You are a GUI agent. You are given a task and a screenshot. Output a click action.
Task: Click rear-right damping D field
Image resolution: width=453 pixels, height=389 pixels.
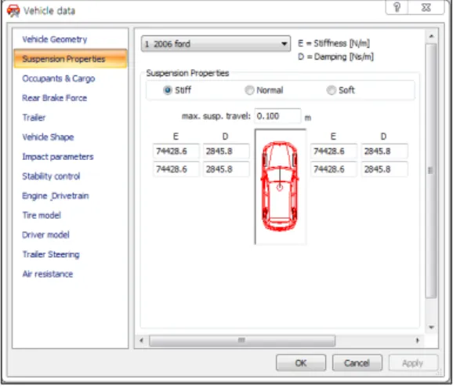[x=385, y=169]
